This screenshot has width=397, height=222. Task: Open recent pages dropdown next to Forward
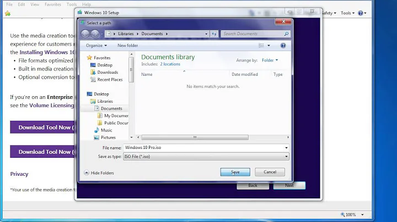click(x=102, y=34)
